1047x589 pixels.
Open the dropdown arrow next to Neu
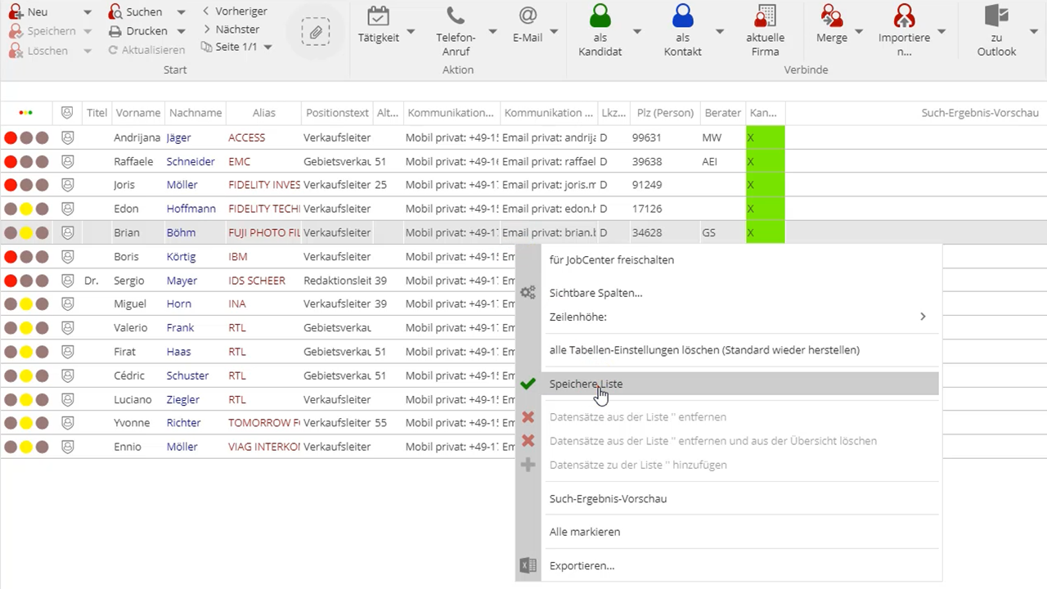tap(87, 12)
